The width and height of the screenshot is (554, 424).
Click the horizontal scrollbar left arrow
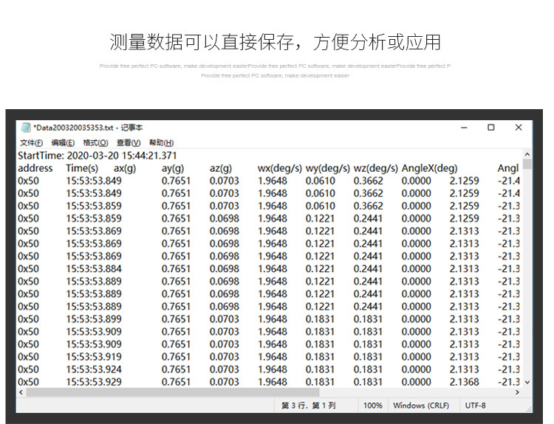(21, 392)
